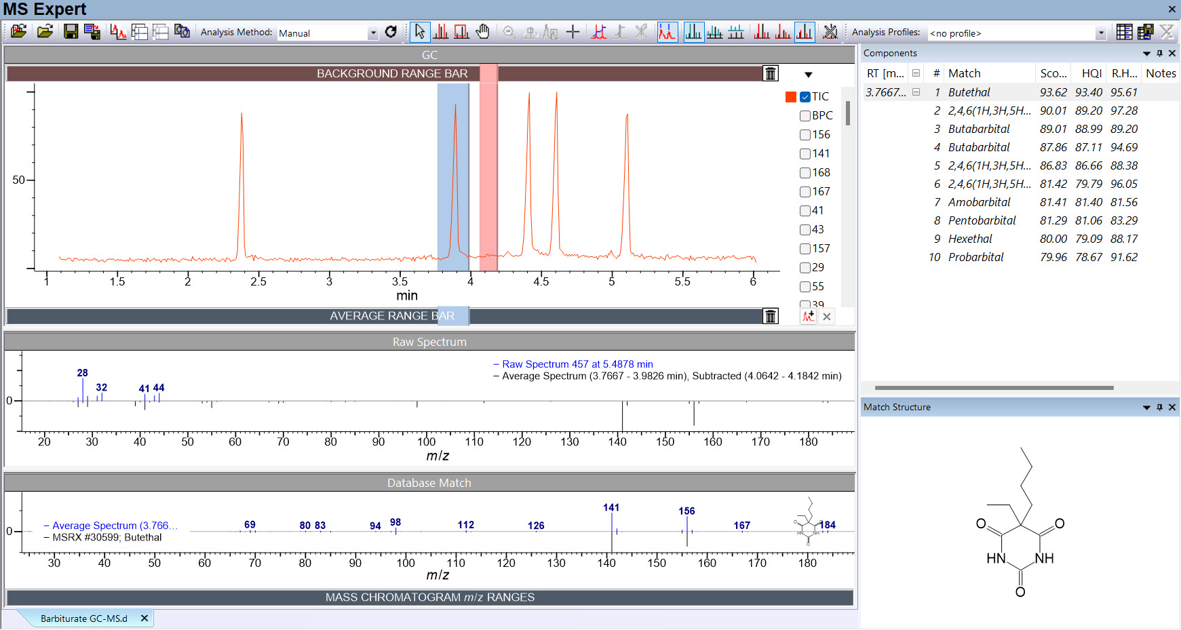This screenshot has height=630, width=1181.
Task: Click the save (floppy disk) toolbar icon
Action: tap(71, 32)
